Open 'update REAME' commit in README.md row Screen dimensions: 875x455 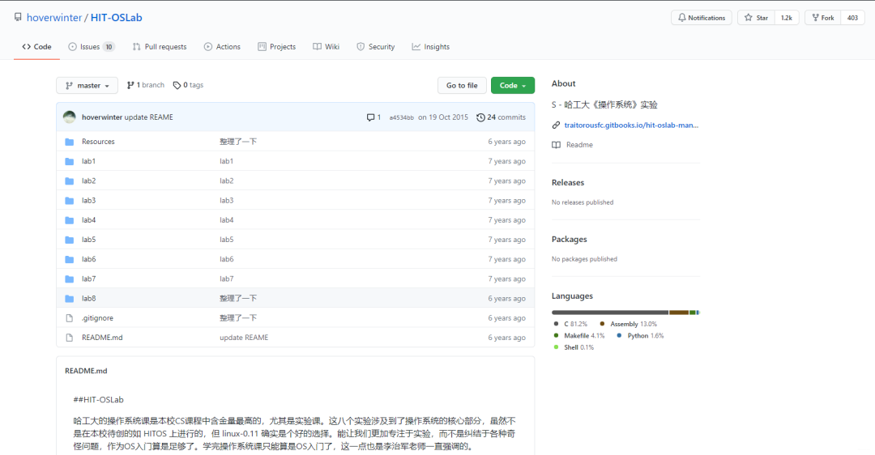[244, 338]
